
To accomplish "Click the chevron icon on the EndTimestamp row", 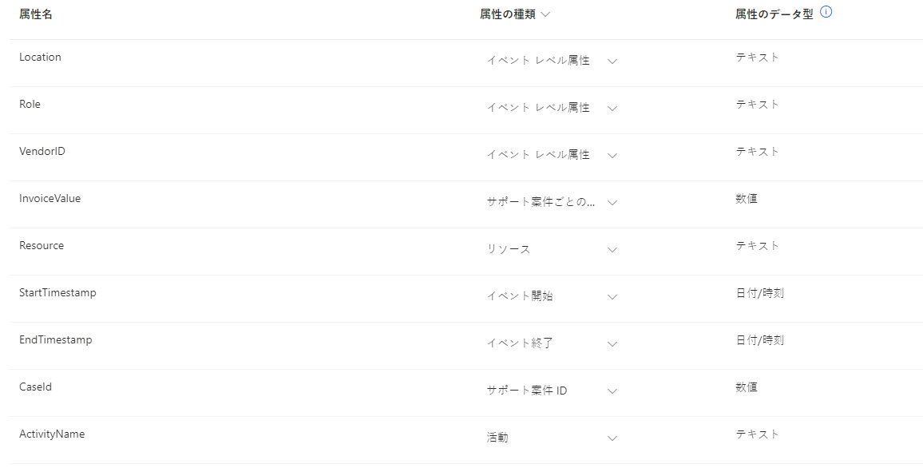I will point(612,343).
